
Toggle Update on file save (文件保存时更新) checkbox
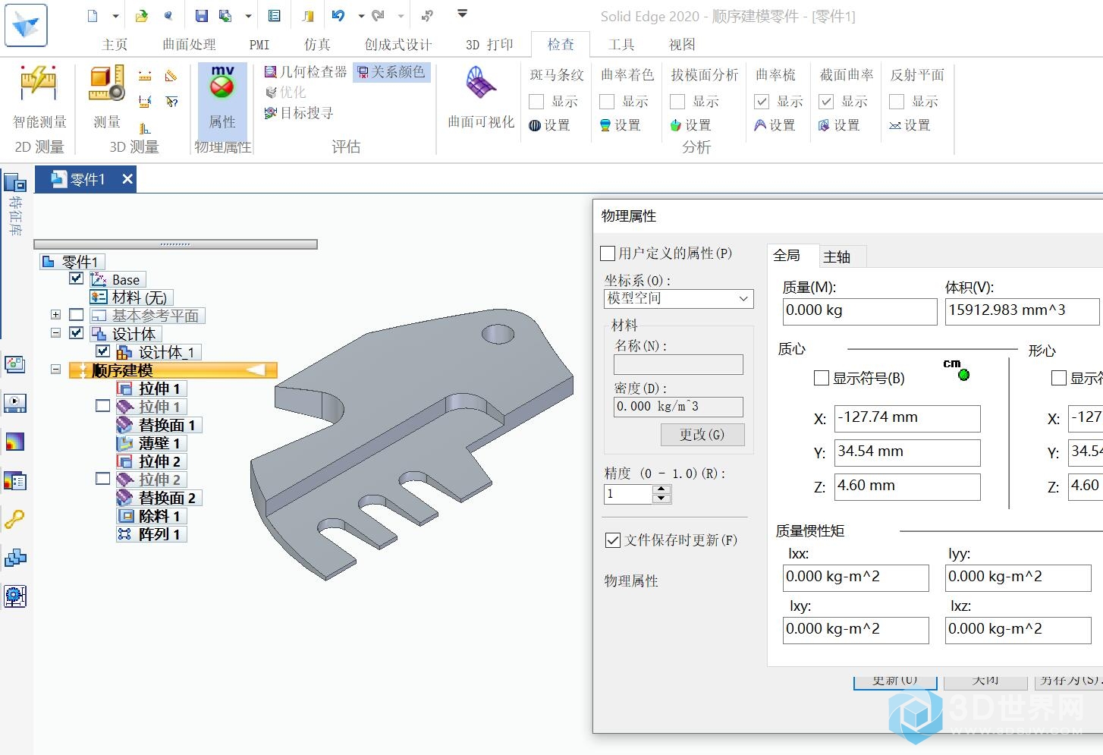613,540
